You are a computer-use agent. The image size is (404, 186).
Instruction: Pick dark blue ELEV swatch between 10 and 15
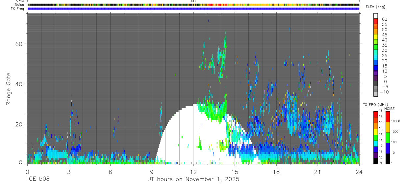pyautogui.click(x=376, y=69)
